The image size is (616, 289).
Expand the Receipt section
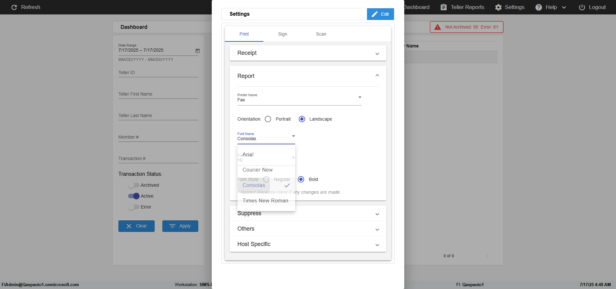coord(308,53)
